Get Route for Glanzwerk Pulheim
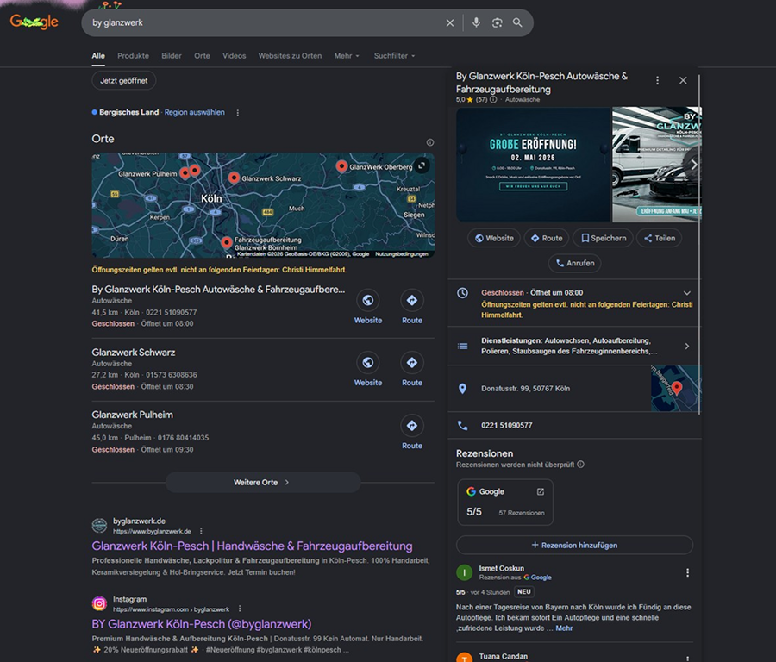Screen dimensions: 776x662 tap(412, 426)
